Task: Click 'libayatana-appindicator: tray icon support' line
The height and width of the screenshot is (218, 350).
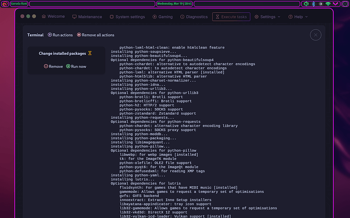Action: click(x=165, y=204)
